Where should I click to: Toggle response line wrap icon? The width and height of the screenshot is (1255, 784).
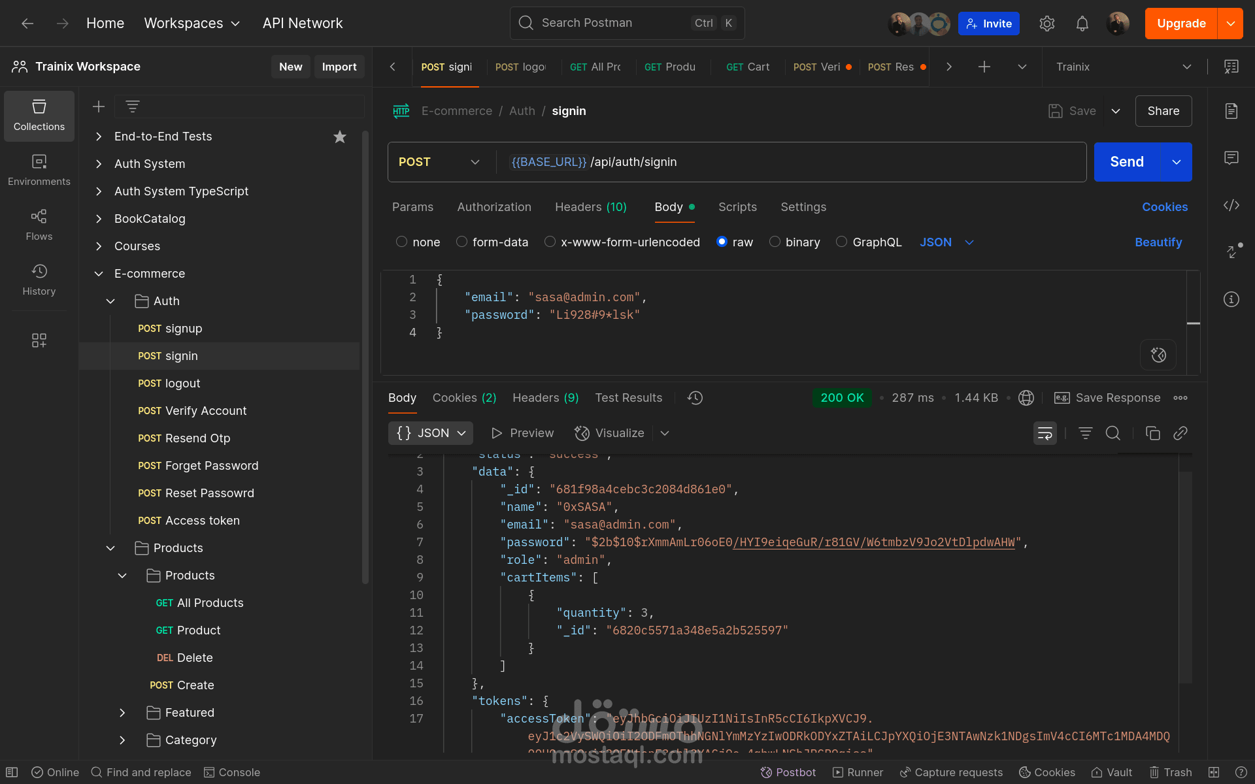(1045, 433)
